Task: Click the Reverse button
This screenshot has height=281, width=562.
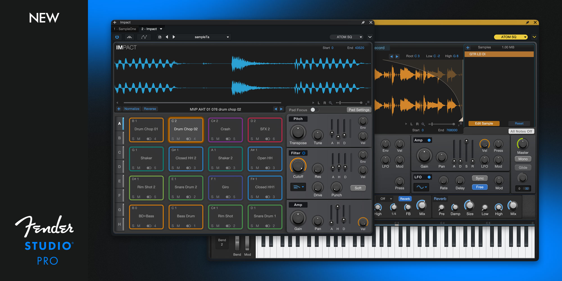Action: tap(150, 109)
